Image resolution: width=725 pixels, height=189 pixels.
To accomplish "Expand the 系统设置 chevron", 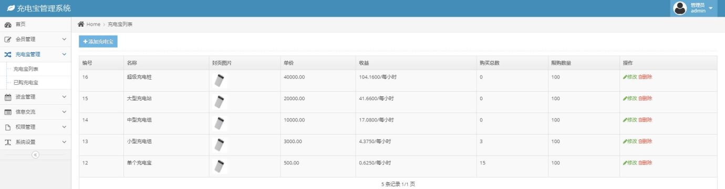I will coord(64,142).
